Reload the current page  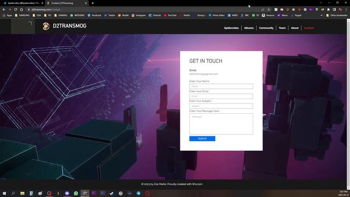click(x=16, y=10)
